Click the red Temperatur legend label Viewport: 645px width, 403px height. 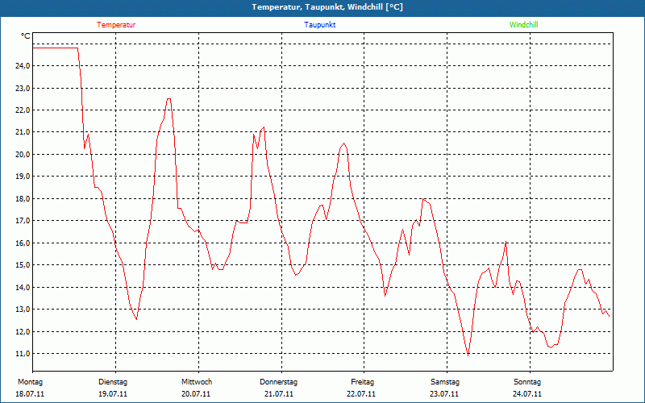(x=116, y=25)
